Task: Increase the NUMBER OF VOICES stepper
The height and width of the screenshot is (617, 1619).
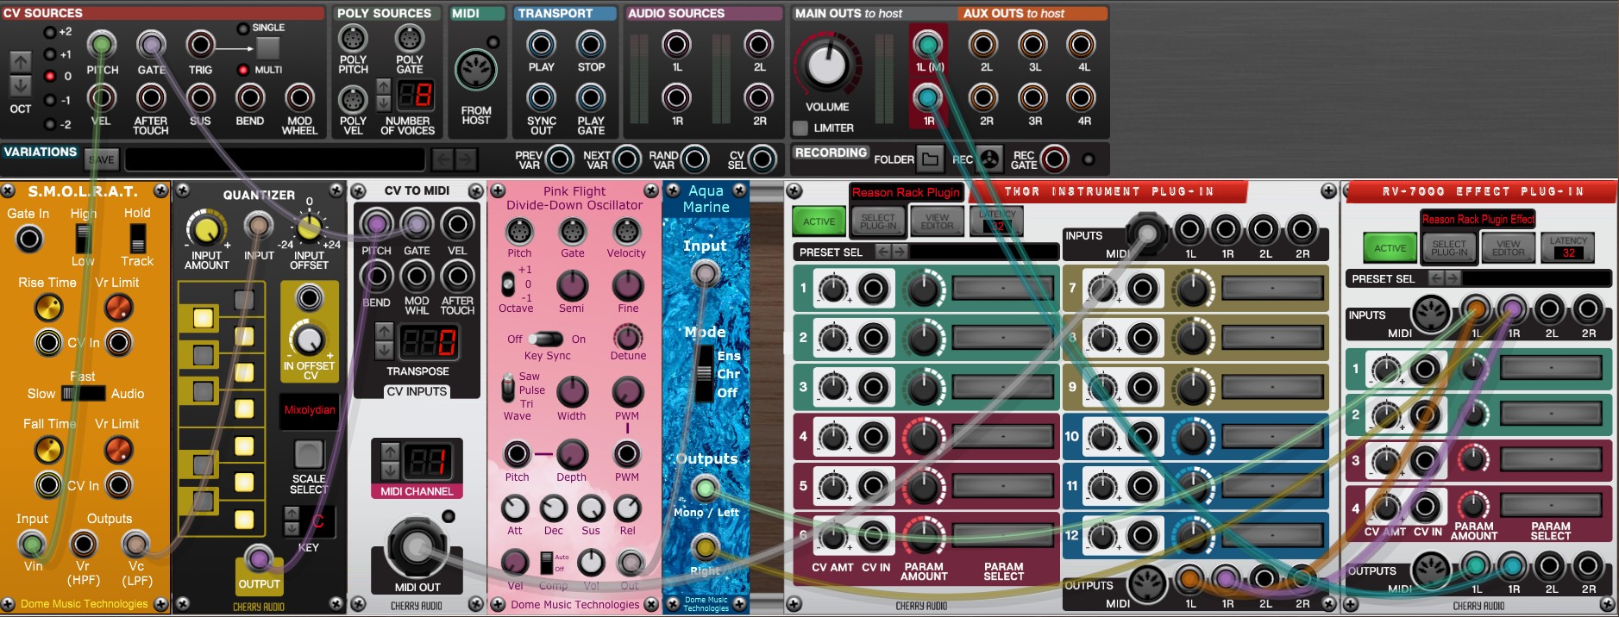Action: [x=384, y=86]
